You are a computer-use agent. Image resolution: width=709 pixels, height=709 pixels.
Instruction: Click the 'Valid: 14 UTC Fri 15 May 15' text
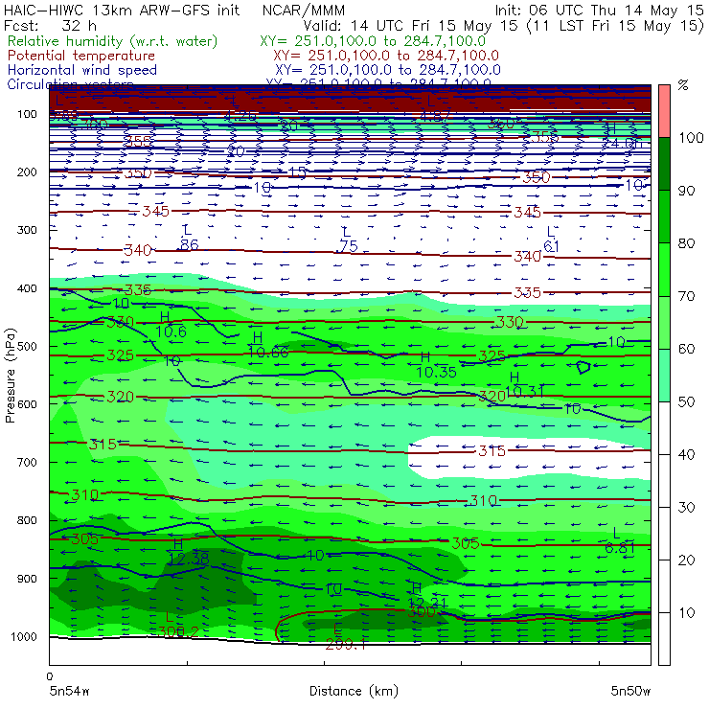(x=410, y=26)
